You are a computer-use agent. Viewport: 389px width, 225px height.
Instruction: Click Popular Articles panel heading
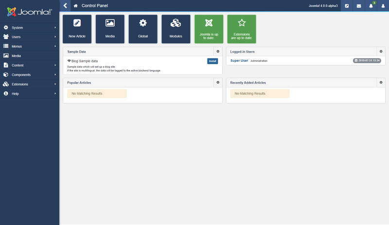coord(79,83)
